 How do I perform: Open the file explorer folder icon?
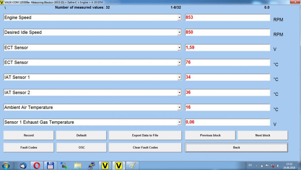[78, 165]
